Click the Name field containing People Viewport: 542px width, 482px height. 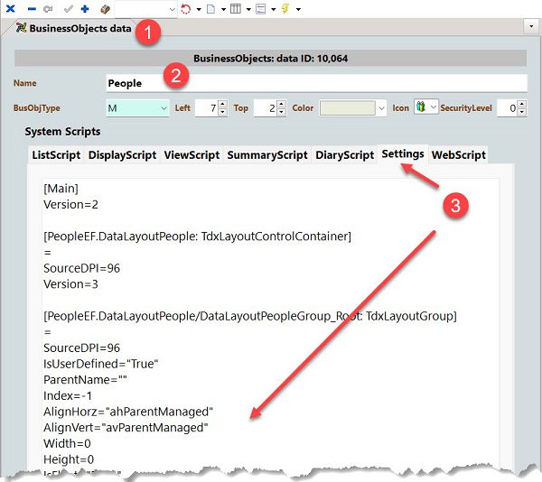coord(317,83)
